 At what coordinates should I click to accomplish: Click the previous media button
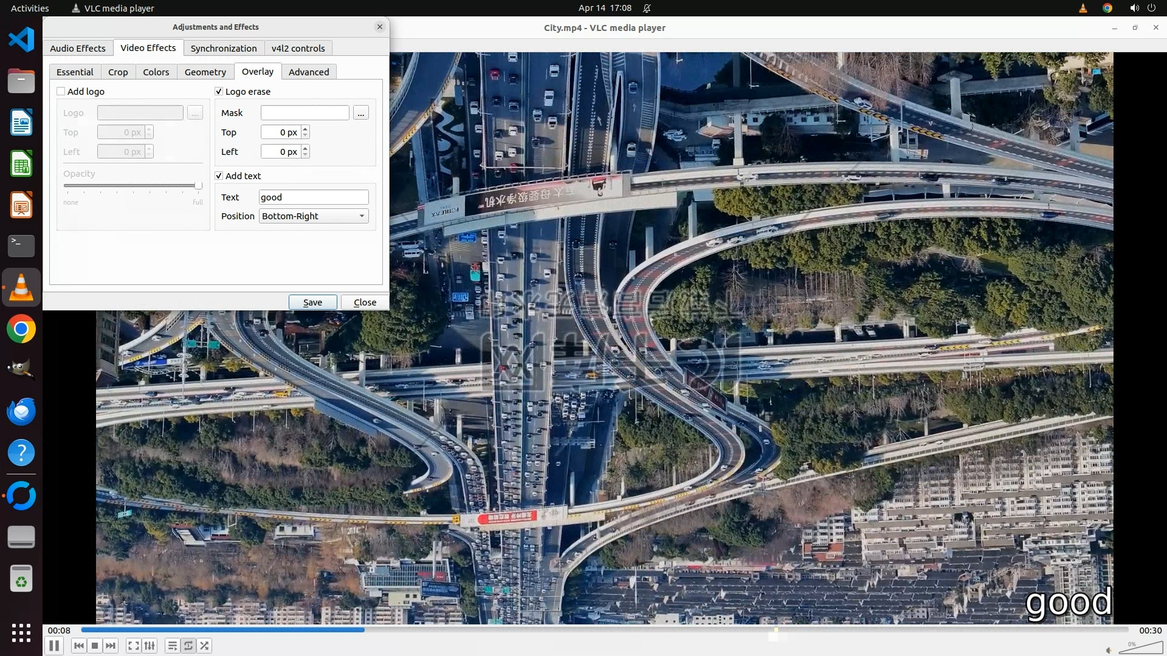click(78, 646)
